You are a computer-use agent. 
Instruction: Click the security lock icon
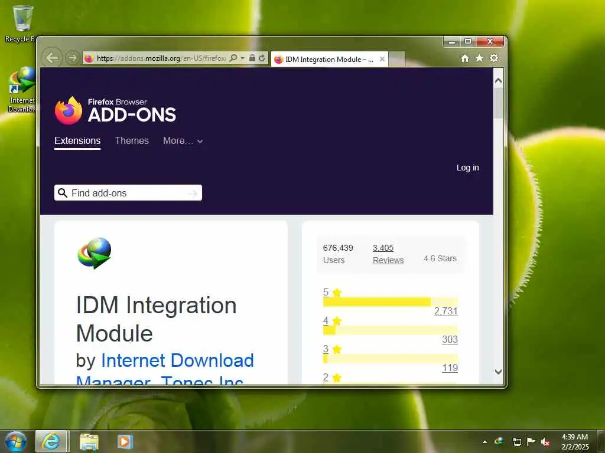(252, 58)
